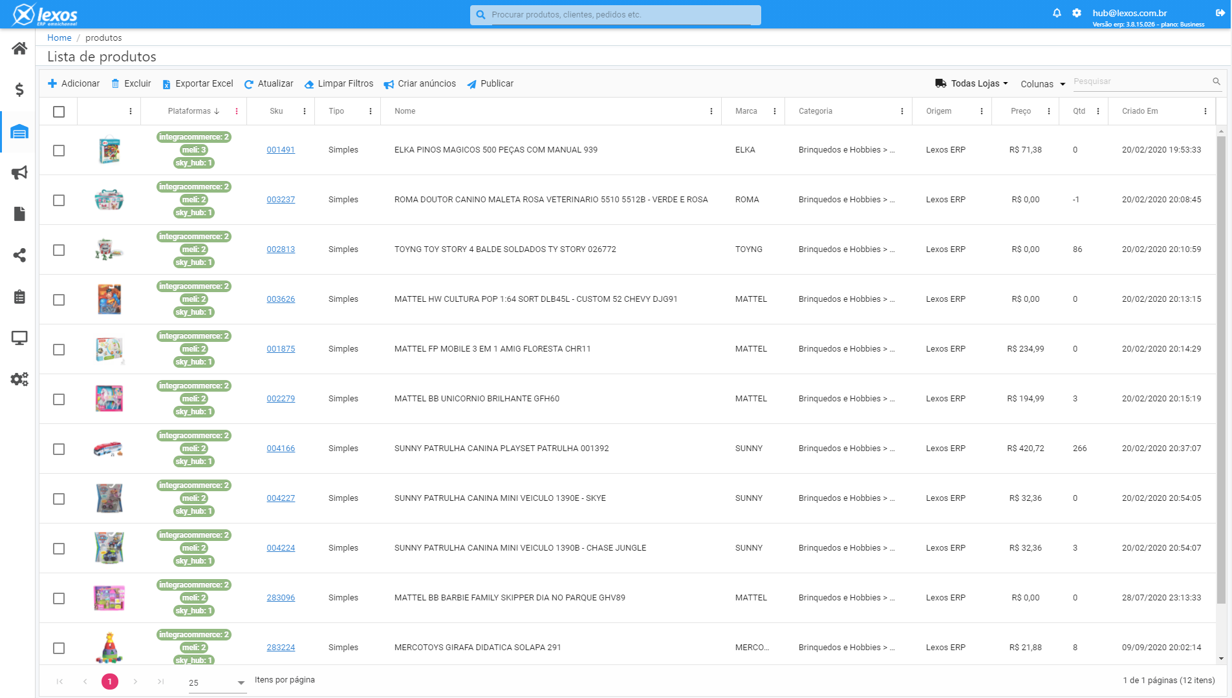The image size is (1232, 698).
Task: Open the dollar-sign finance sidebar icon
Action: [19, 90]
